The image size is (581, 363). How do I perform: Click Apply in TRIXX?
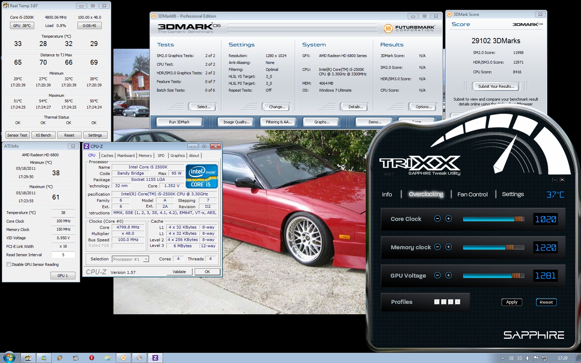tap(511, 302)
